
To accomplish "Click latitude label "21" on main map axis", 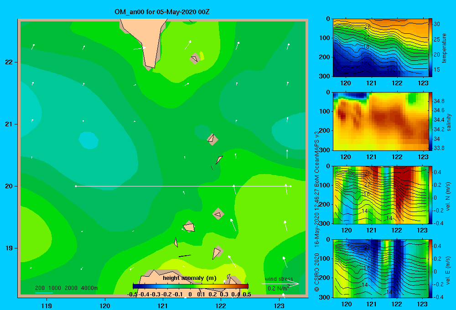I will (9, 124).
